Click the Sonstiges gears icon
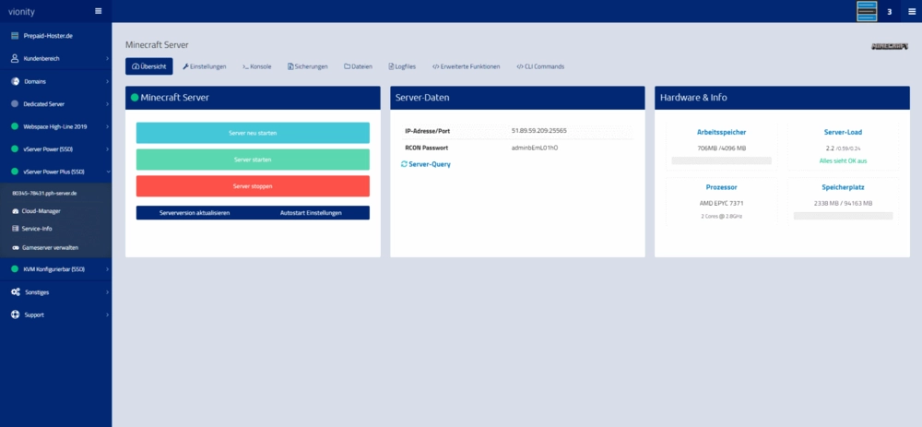This screenshot has width=922, height=427. point(16,292)
